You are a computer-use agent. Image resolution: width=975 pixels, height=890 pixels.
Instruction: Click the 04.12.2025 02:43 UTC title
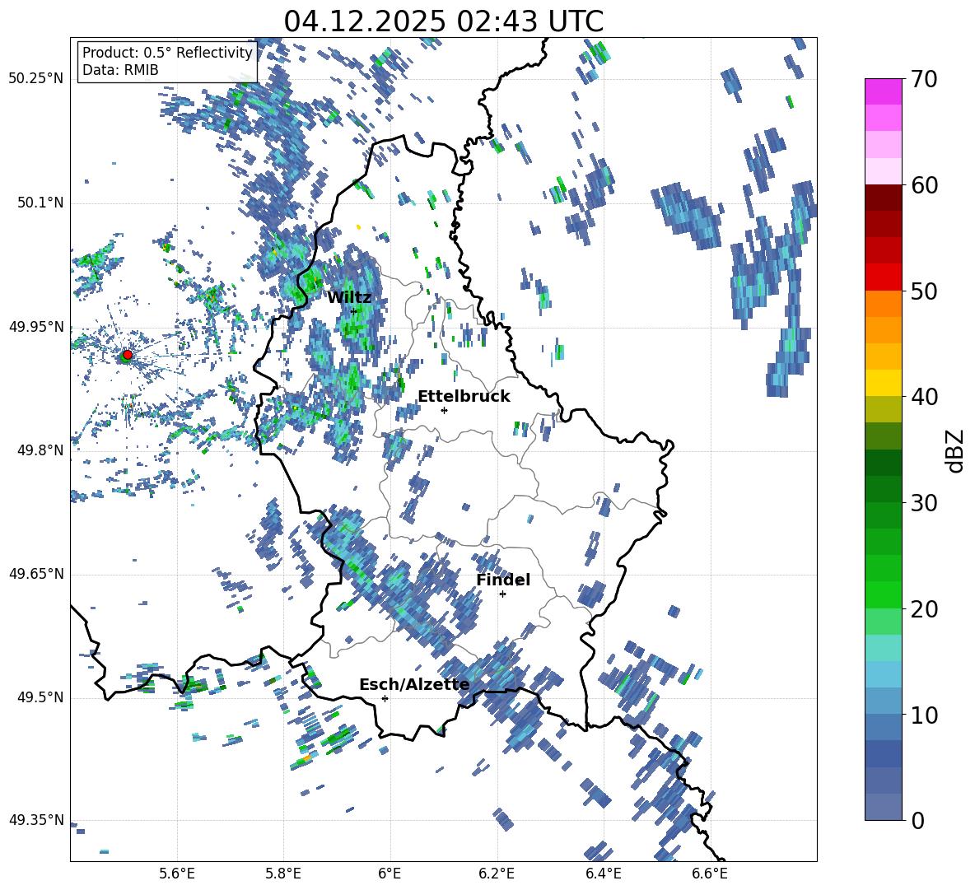point(443,21)
